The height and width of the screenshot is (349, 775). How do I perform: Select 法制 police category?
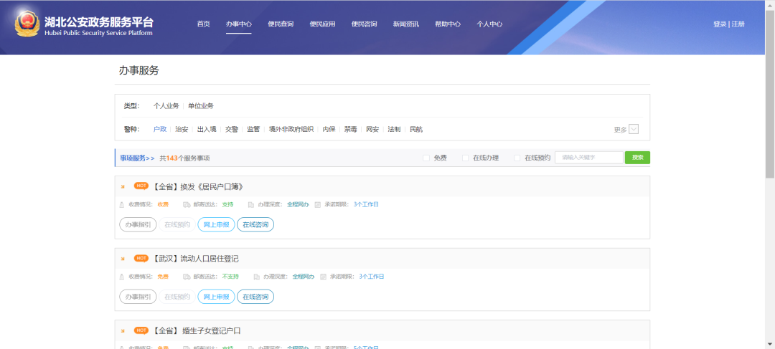pyautogui.click(x=395, y=129)
